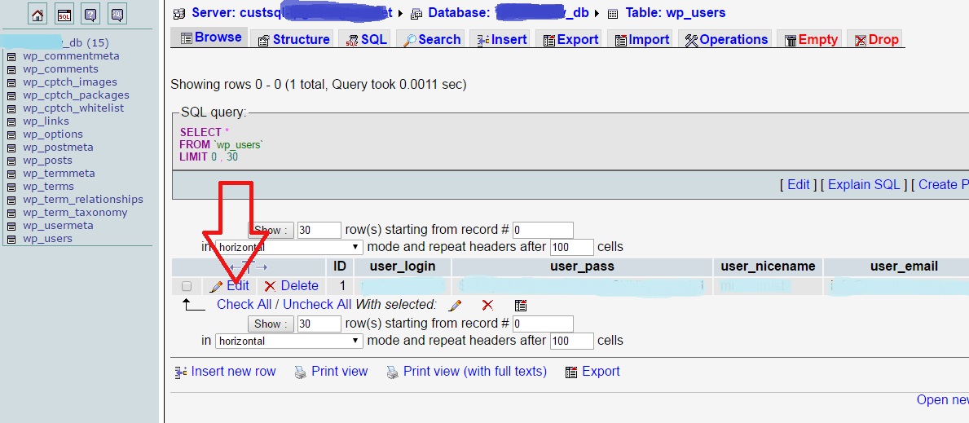Click the lower Show button
Screen dimensions: 969x423
[270, 324]
